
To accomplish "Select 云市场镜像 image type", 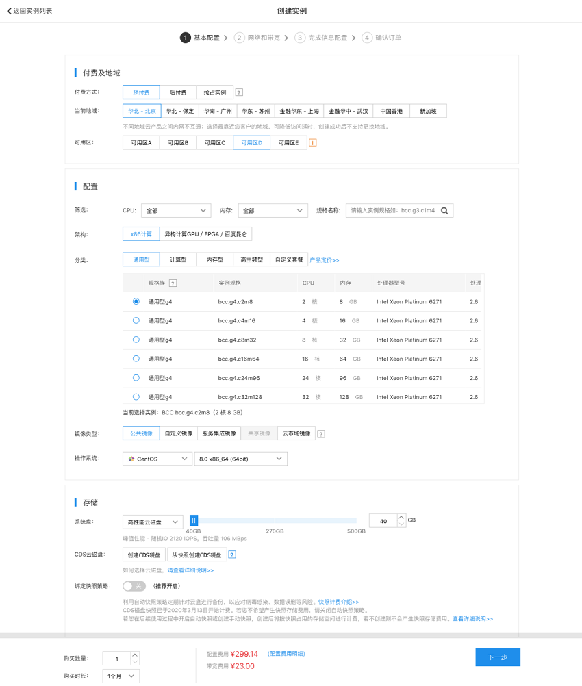I will pyautogui.click(x=296, y=433).
